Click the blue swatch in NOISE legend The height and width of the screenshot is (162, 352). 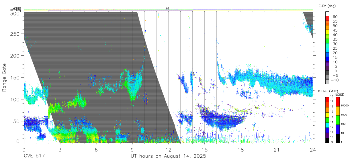(x=338, y=129)
